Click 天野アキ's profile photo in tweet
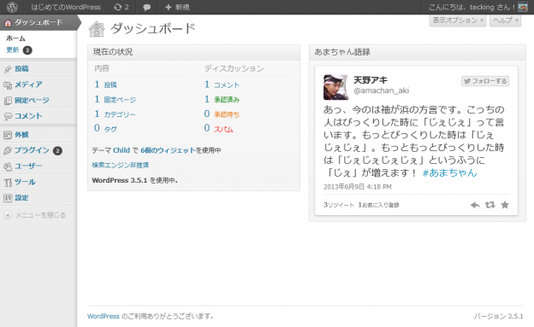The height and width of the screenshot is (327, 534). 335,87
